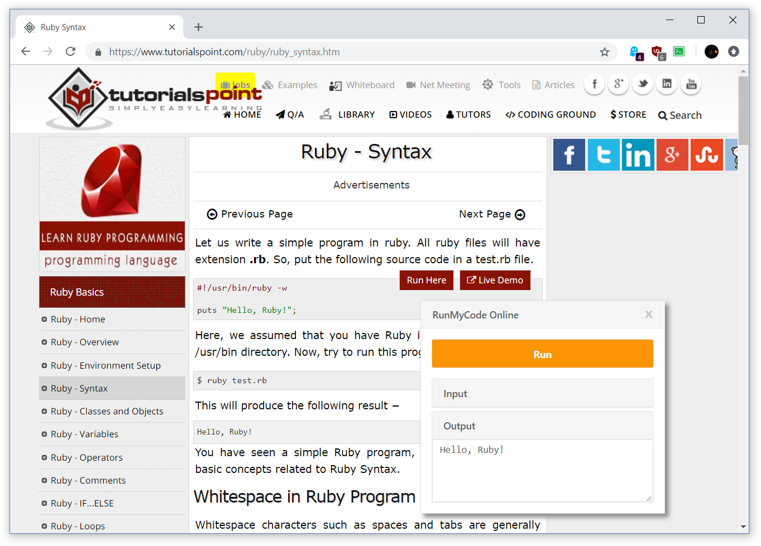The image size is (761, 546).
Task: Open VIDEOS in the navigation menu
Action: coord(411,115)
